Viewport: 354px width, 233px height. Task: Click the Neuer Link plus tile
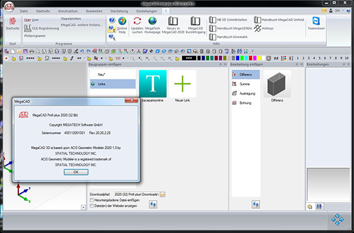(x=182, y=84)
